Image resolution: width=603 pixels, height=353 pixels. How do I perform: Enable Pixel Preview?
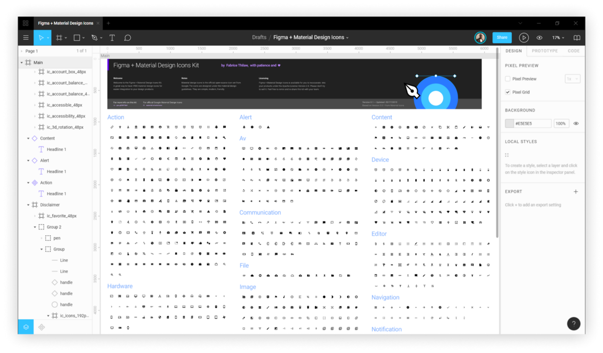click(508, 78)
